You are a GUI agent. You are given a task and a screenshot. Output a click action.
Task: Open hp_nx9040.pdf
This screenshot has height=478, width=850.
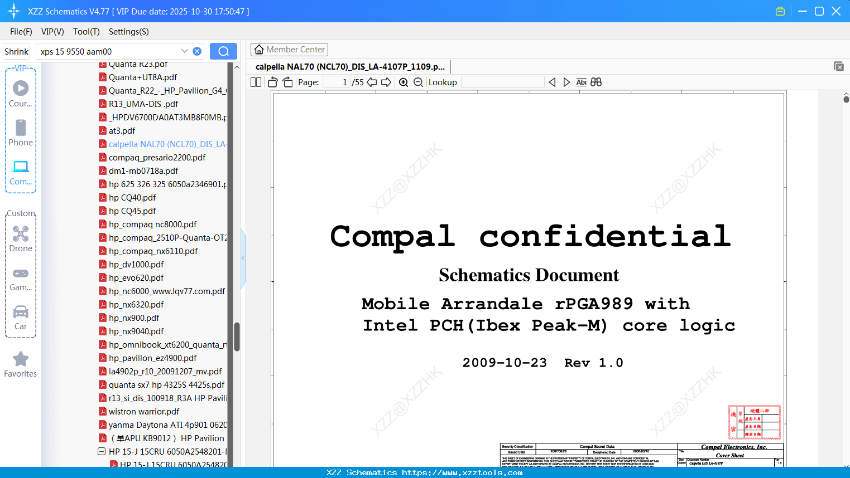pyautogui.click(x=136, y=331)
